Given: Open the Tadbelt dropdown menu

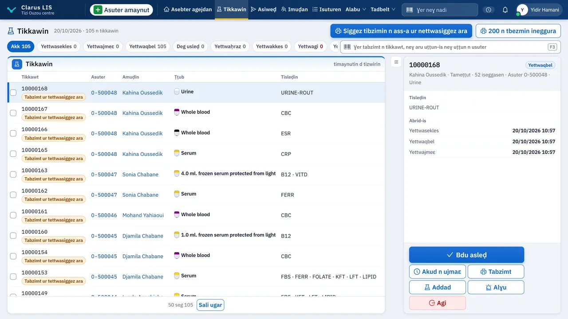Looking at the screenshot, I should pyautogui.click(x=383, y=10).
